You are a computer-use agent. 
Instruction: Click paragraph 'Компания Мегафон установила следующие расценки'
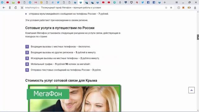click(x=73, y=35)
